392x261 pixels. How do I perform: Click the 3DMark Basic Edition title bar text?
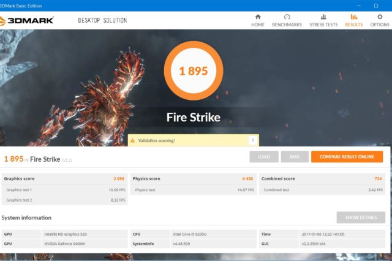coord(21,6)
